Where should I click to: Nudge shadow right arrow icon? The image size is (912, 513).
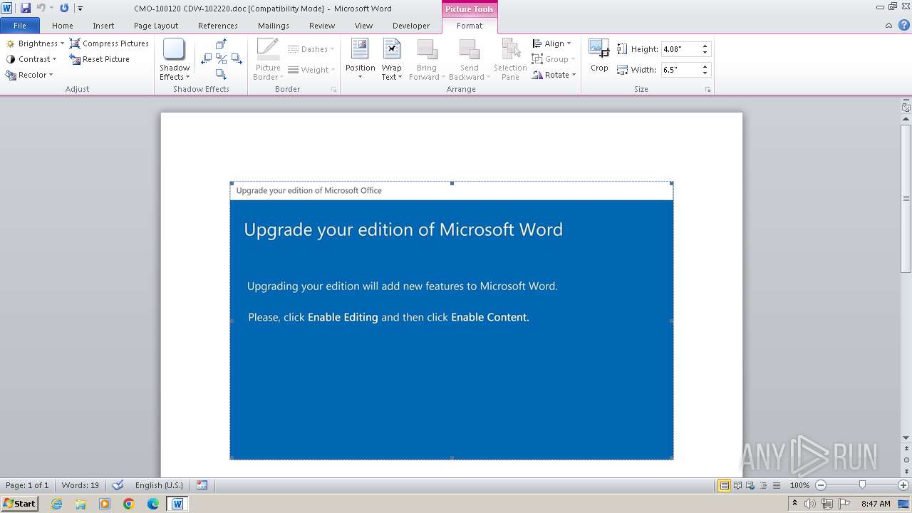point(237,59)
